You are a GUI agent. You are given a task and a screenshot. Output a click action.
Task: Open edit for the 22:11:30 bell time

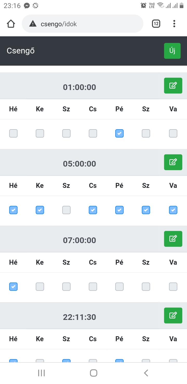click(x=173, y=315)
